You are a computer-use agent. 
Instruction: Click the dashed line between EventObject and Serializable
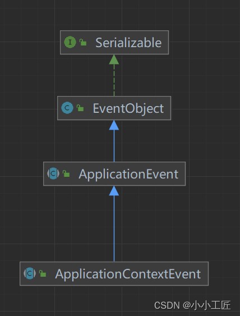[114, 80]
